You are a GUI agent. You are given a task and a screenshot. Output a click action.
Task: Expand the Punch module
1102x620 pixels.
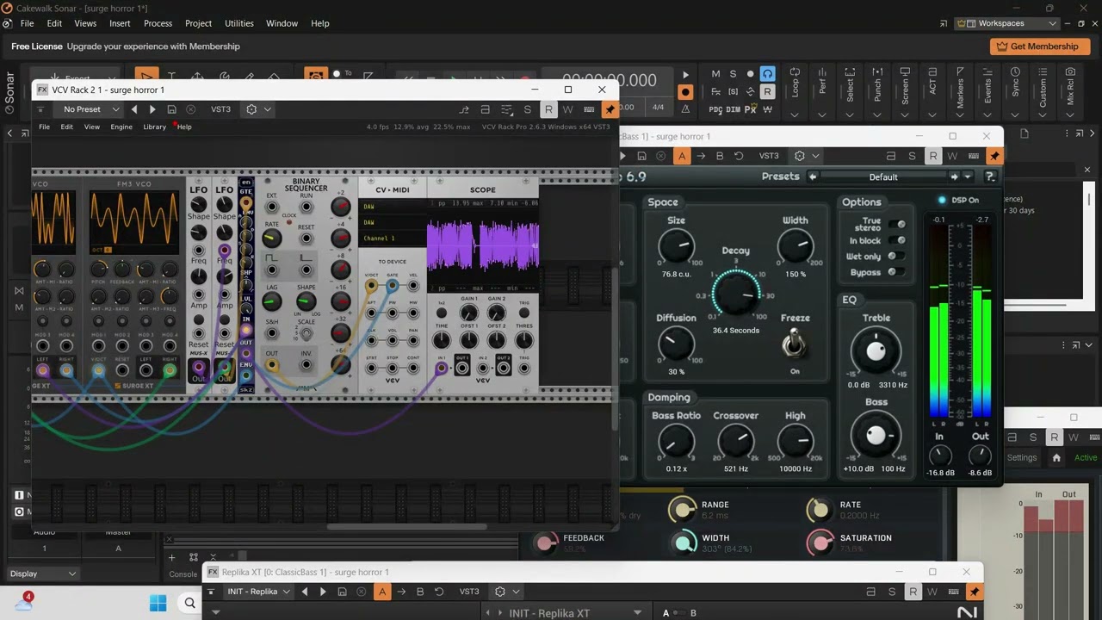point(877,115)
